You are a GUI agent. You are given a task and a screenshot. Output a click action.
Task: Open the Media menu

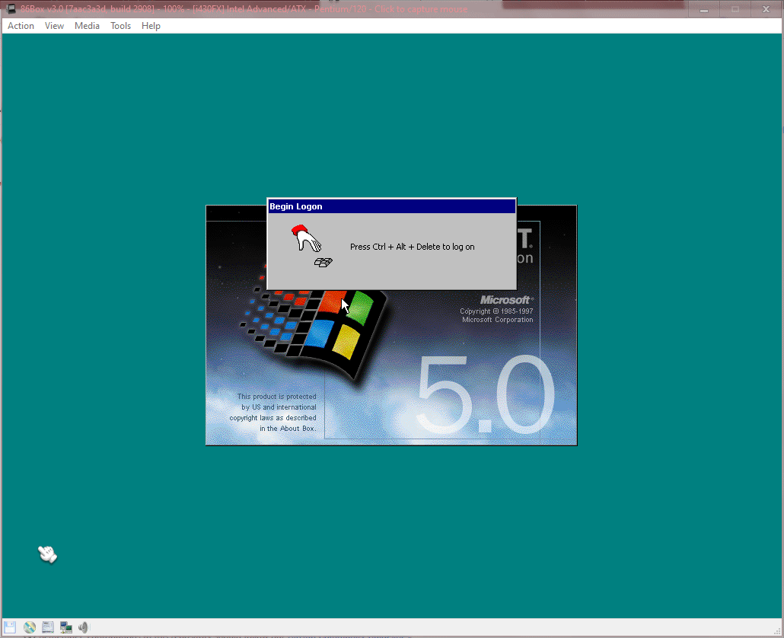click(87, 25)
